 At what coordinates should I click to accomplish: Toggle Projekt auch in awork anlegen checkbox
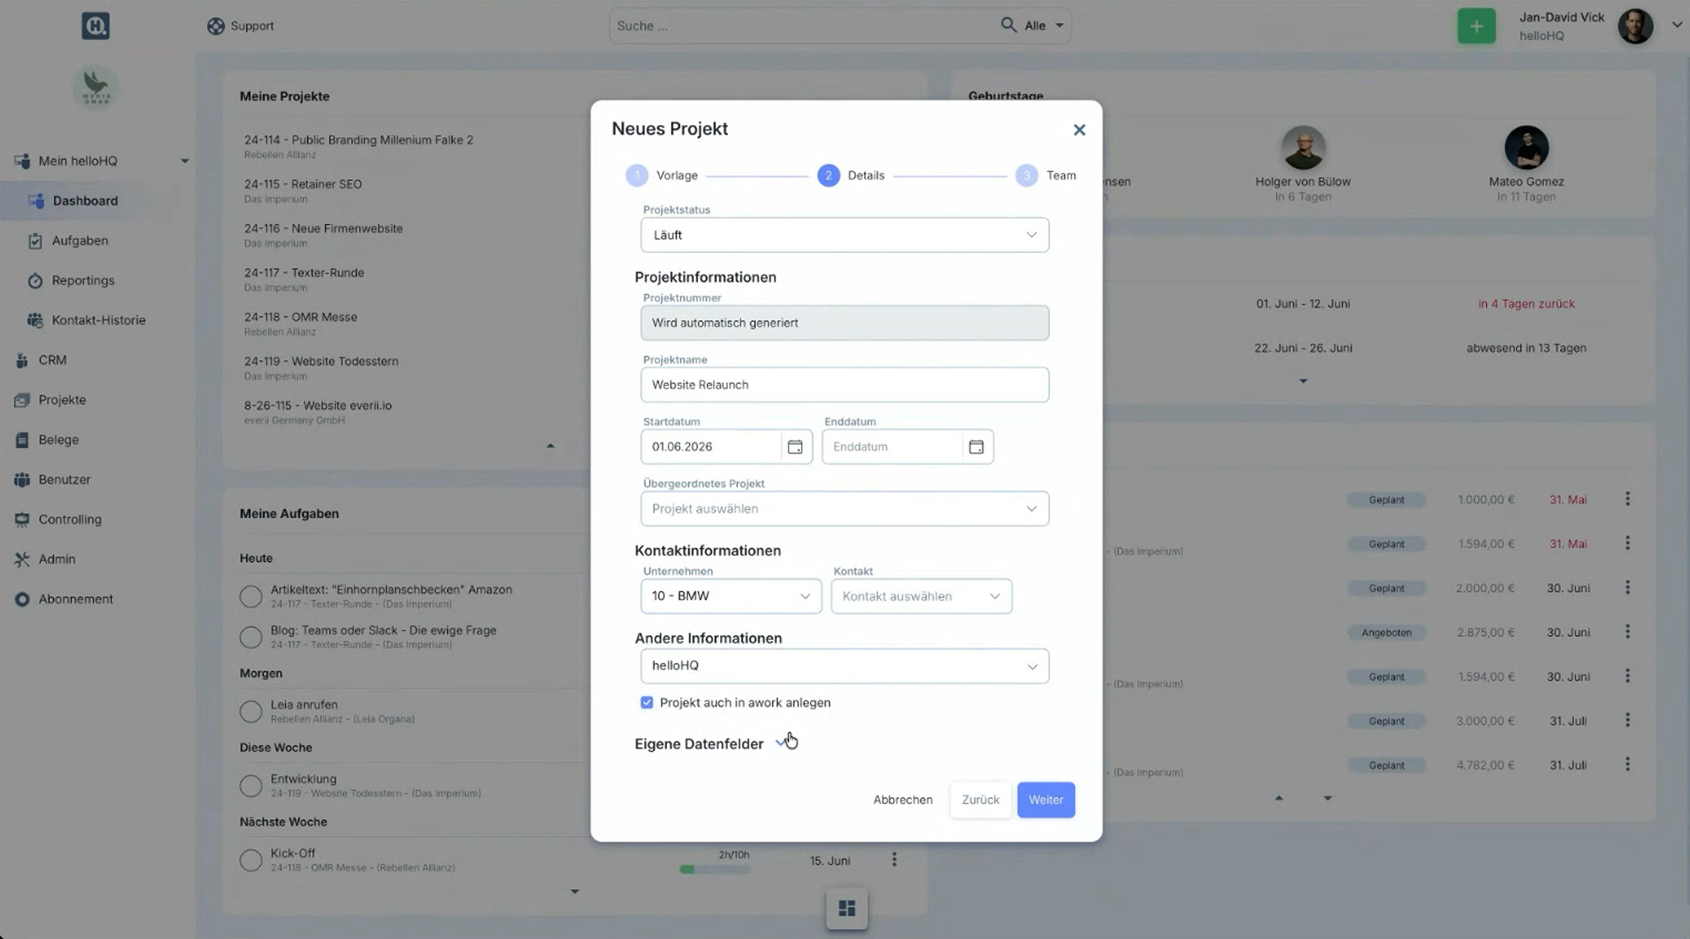pos(646,703)
